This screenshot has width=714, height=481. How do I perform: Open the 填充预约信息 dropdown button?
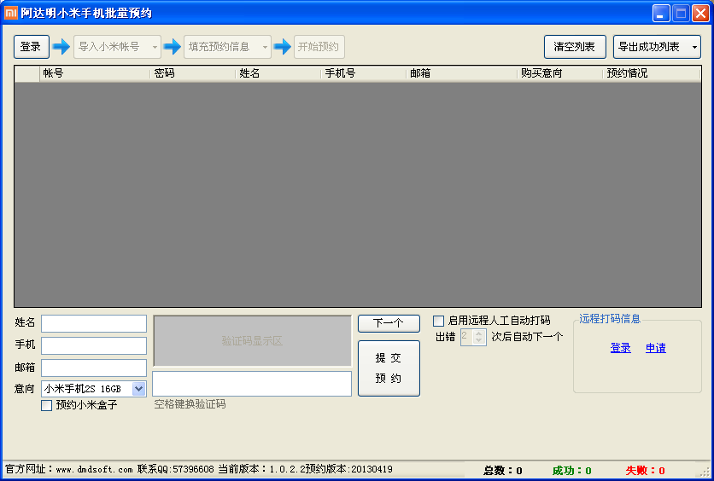(228, 47)
